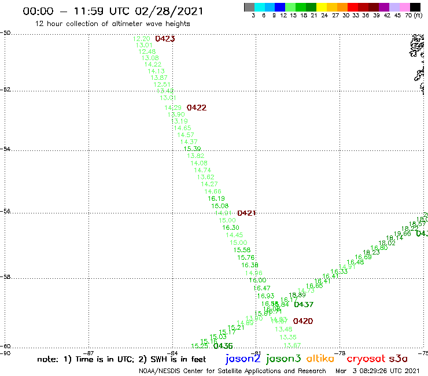Click the "12 hour collection of altimeter wave heights" subtitle
The height and width of the screenshot is (376, 428).
tap(112, 24)
